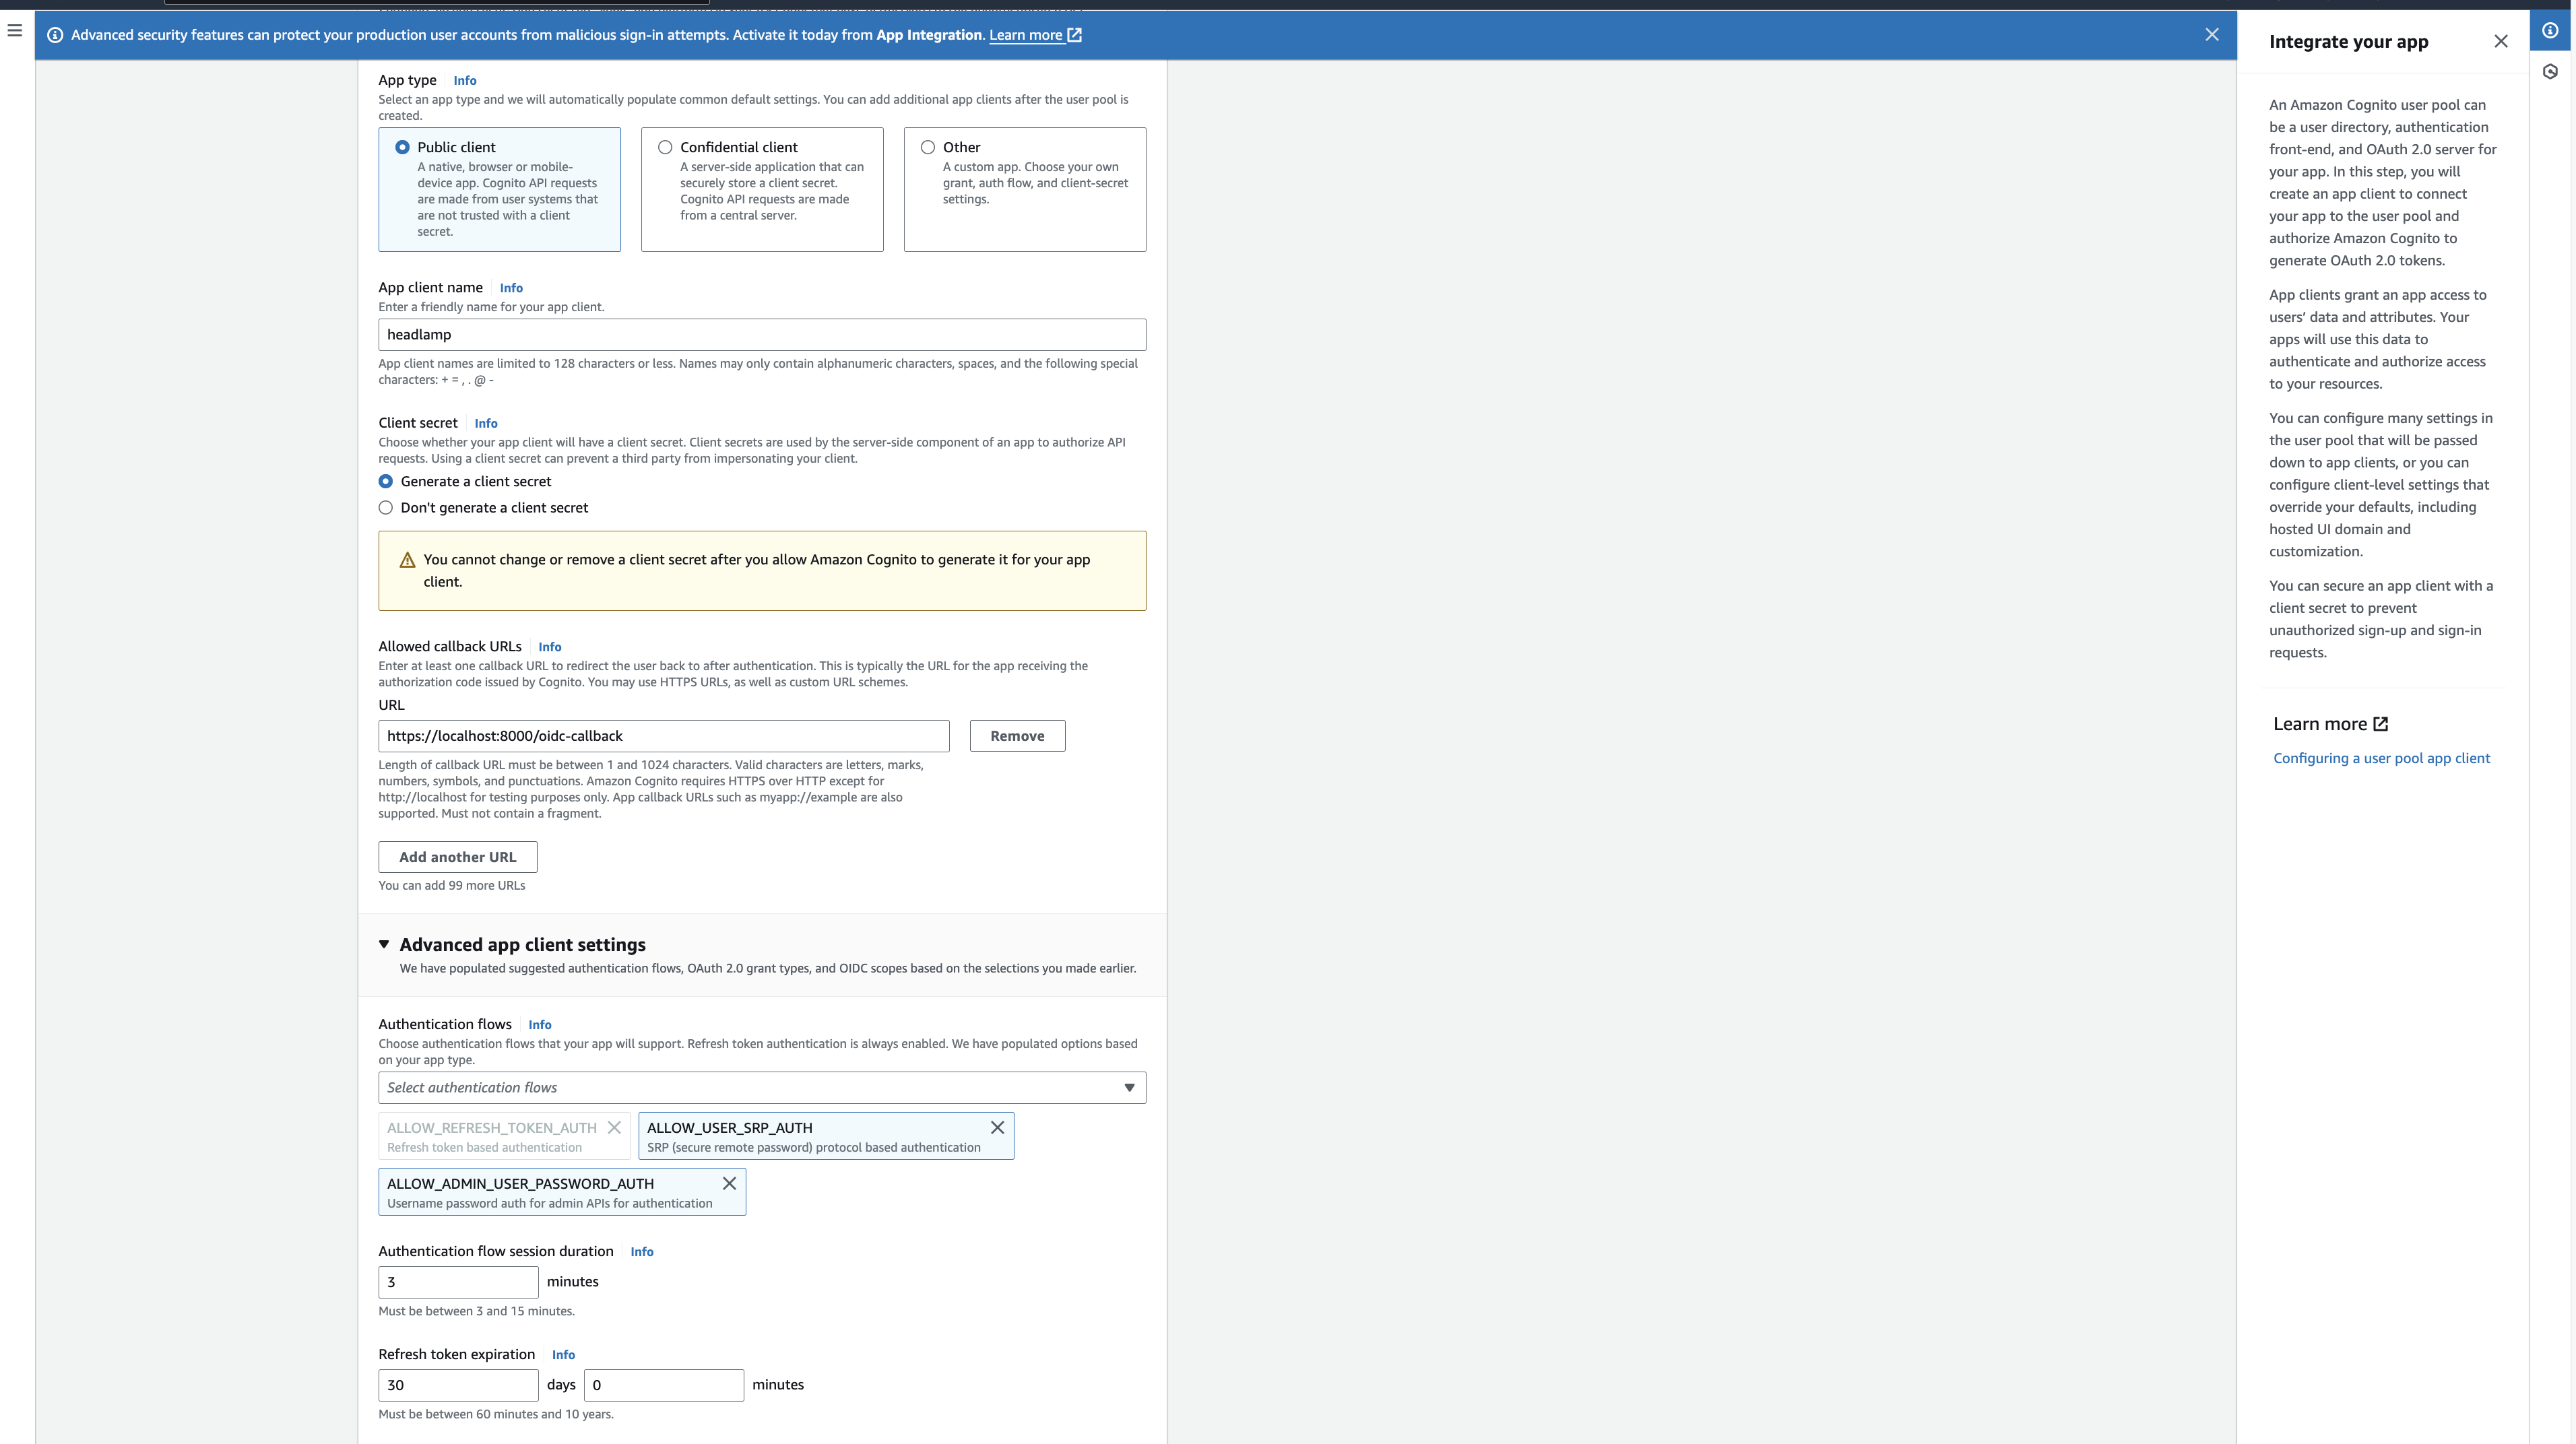Choose Don't generate a client secret
2576x1444 pixels.
[x=385, y=507]
